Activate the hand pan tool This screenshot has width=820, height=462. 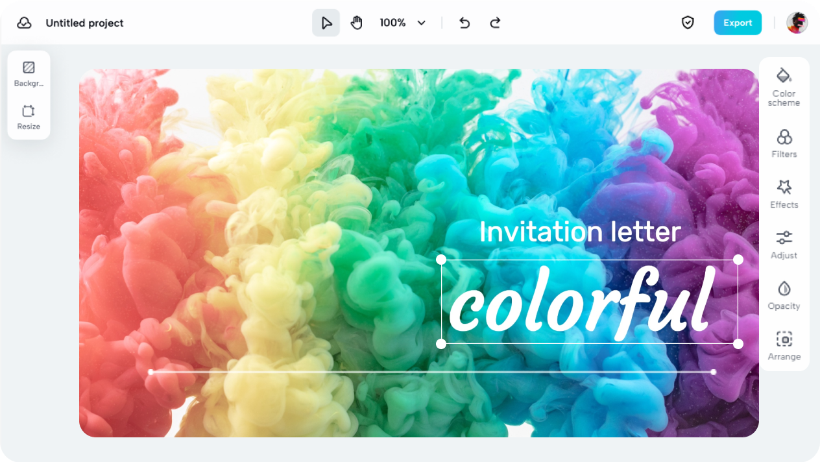click(x=356, y=22)
